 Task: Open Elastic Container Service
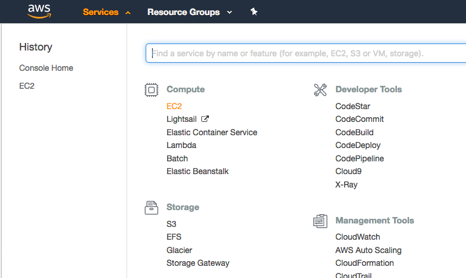(212, 132)
